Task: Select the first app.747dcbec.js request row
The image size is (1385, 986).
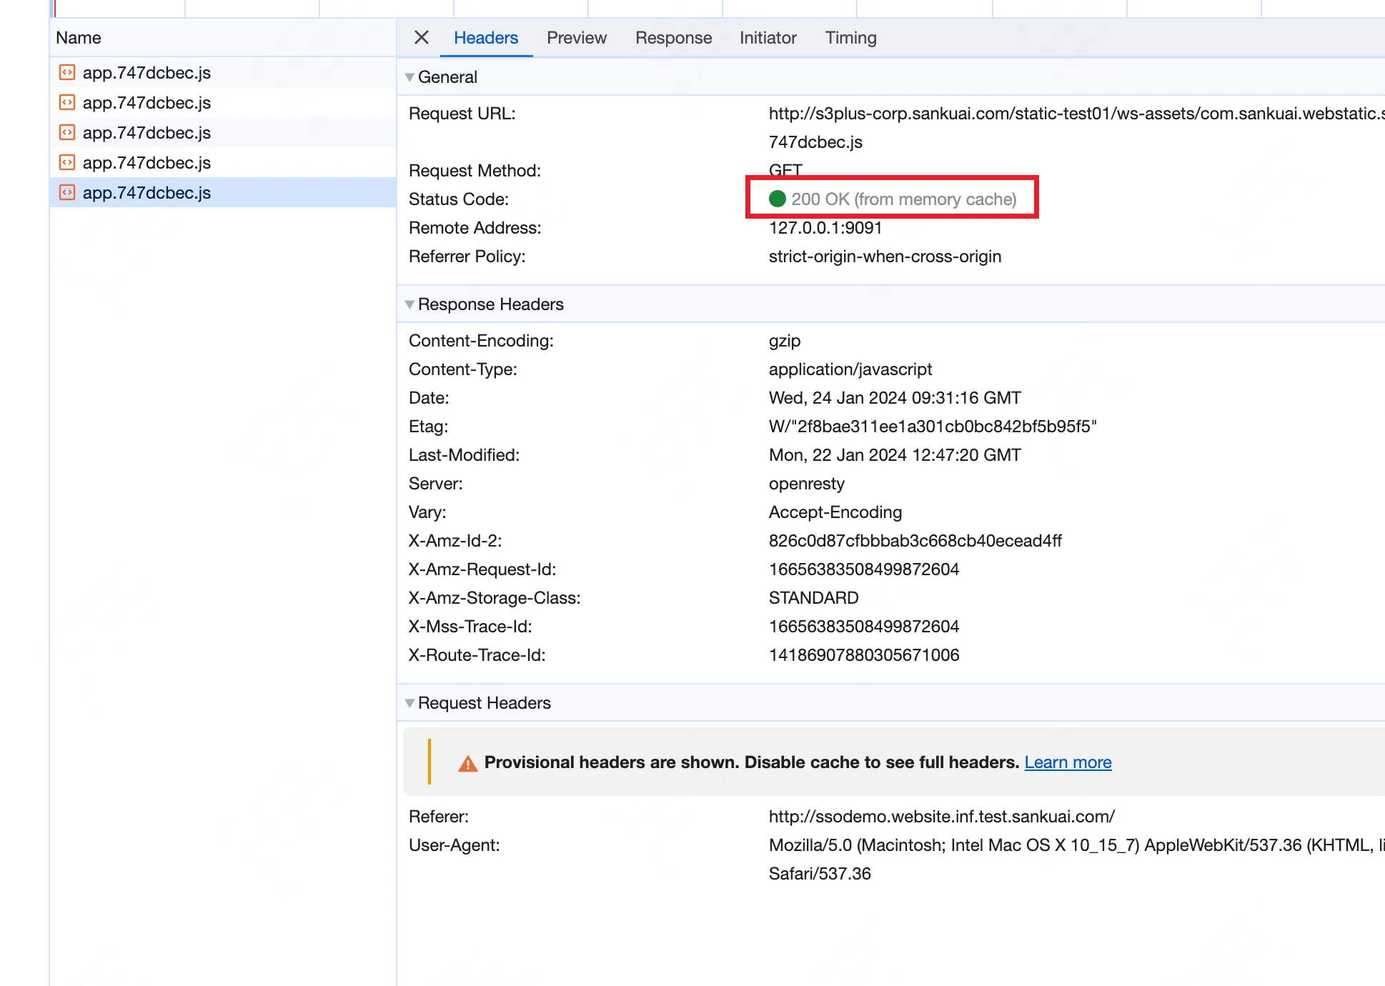Action: [179, 72]
